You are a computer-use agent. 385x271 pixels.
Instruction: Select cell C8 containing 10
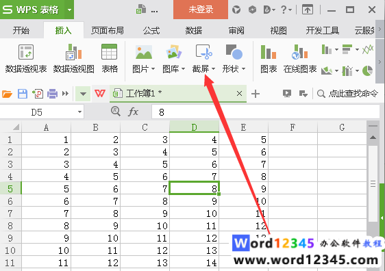145,226
